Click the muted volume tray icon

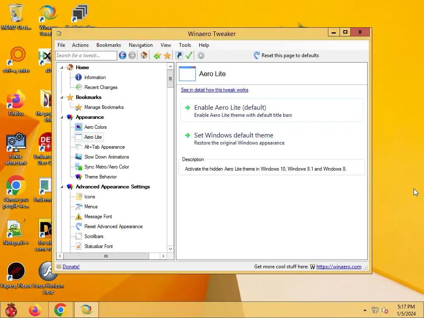pos(385,310)
